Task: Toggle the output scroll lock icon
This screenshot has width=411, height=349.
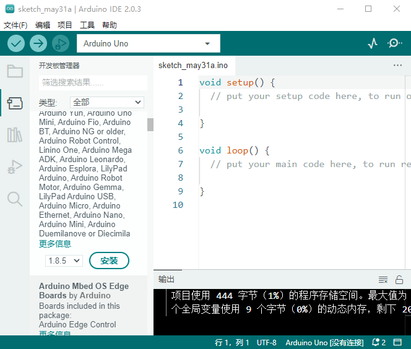Action: click(x=399, y=280)
